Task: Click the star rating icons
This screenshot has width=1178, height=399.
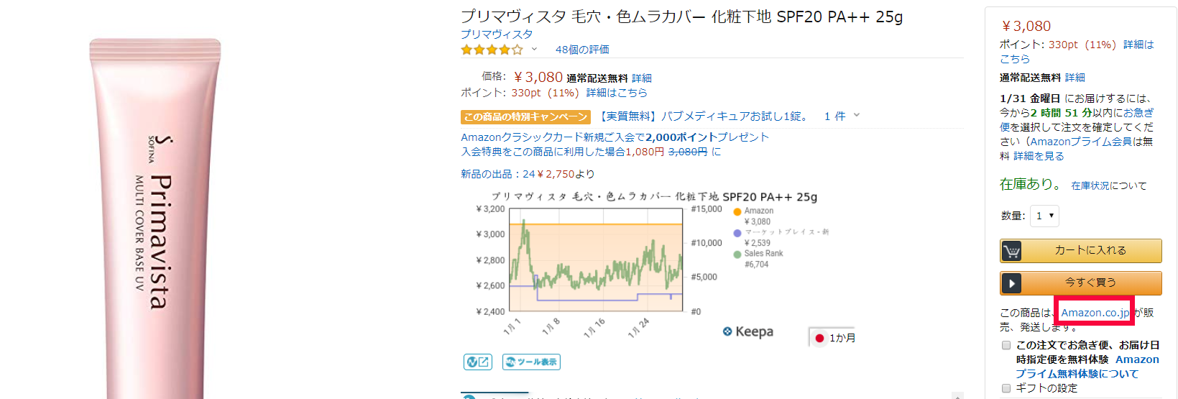Action: click(x=492, y=50)
